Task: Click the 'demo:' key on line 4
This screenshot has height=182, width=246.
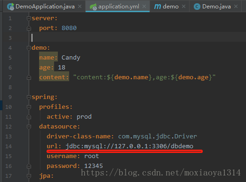Action: tap(40, 48)
